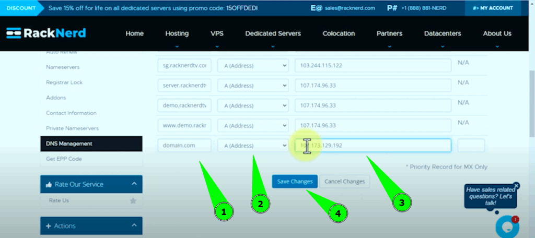Click the domain.com hostname field
The width and height of the screenshot is (535, 238).
(184, 145)
